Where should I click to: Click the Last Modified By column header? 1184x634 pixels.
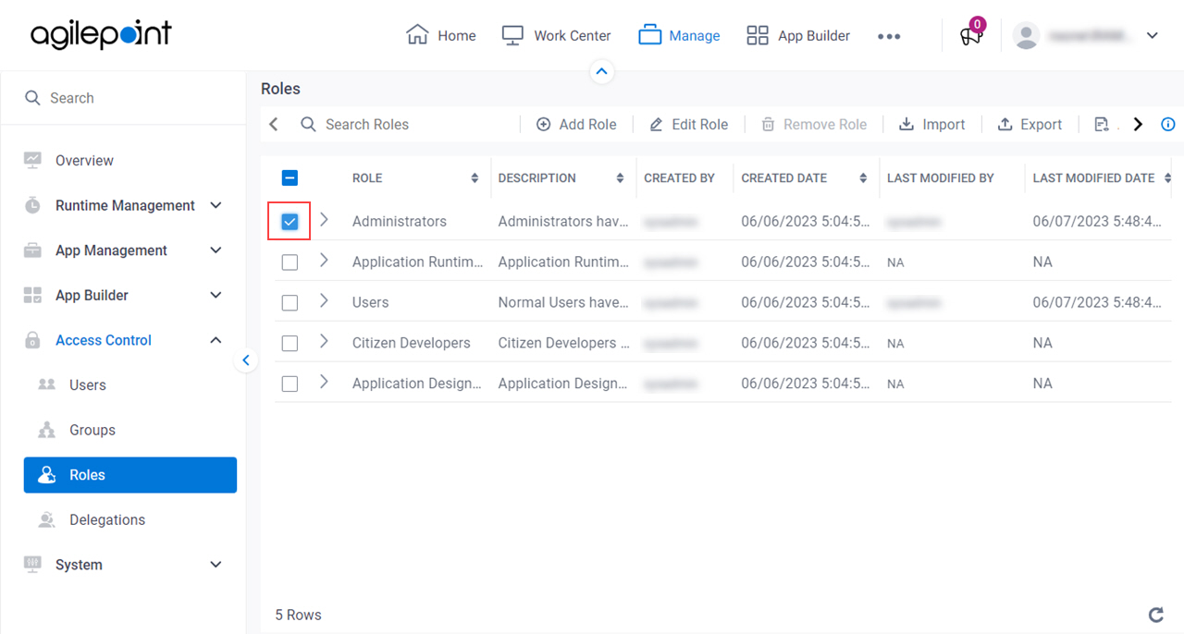point(941,178)
